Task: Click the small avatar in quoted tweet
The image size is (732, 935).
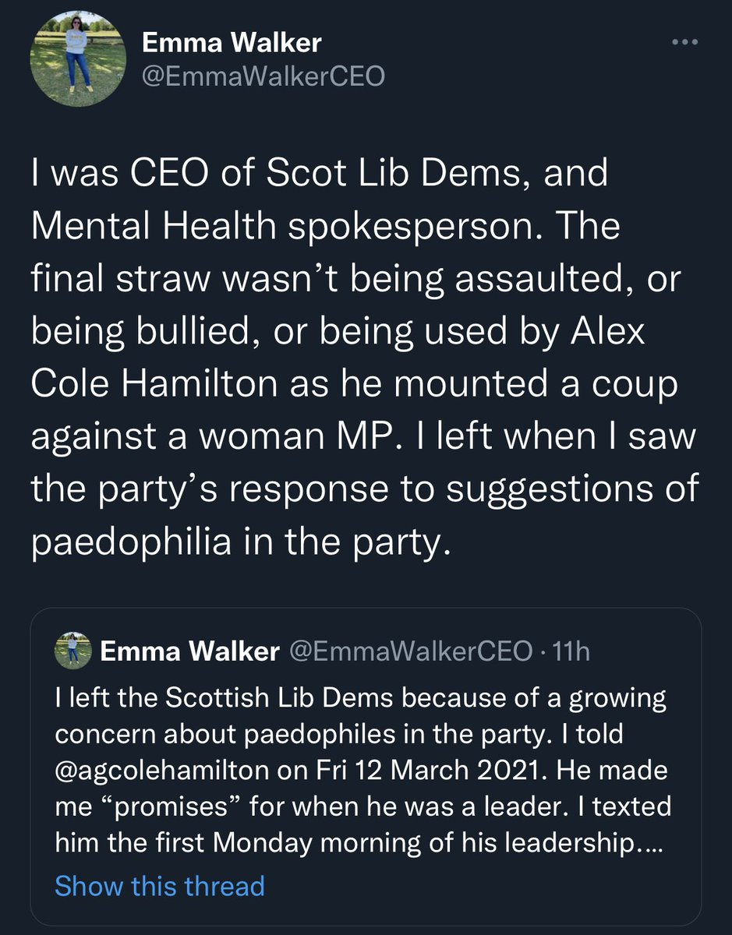Action: pos(74,652)
